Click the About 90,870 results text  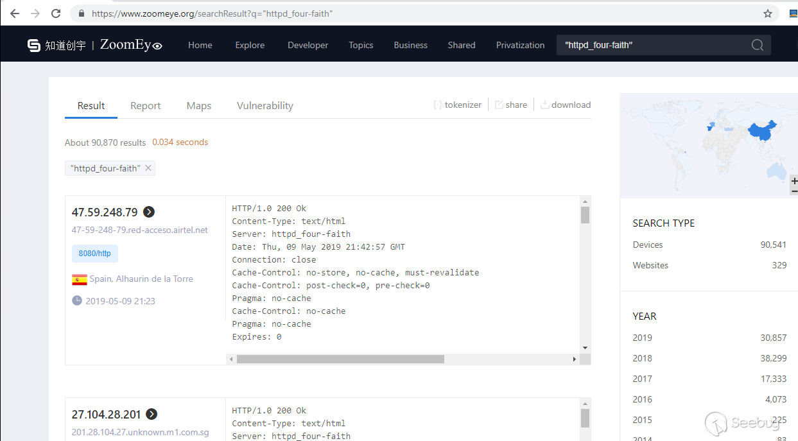tap(105, 143)
